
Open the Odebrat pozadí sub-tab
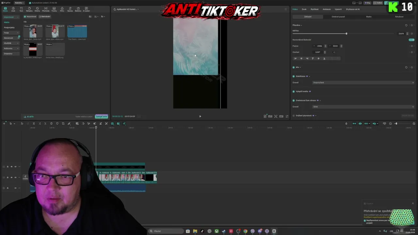[338, 17]
